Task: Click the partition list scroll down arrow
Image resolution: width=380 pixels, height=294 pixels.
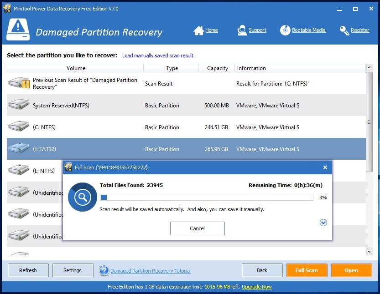Action: click(369, 252)
